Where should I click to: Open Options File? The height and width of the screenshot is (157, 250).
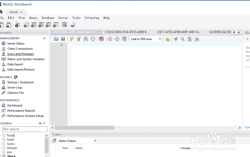[x=15, y=93]
